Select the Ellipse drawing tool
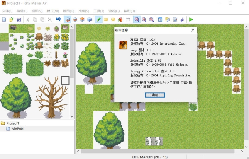 tap(113, 19)
